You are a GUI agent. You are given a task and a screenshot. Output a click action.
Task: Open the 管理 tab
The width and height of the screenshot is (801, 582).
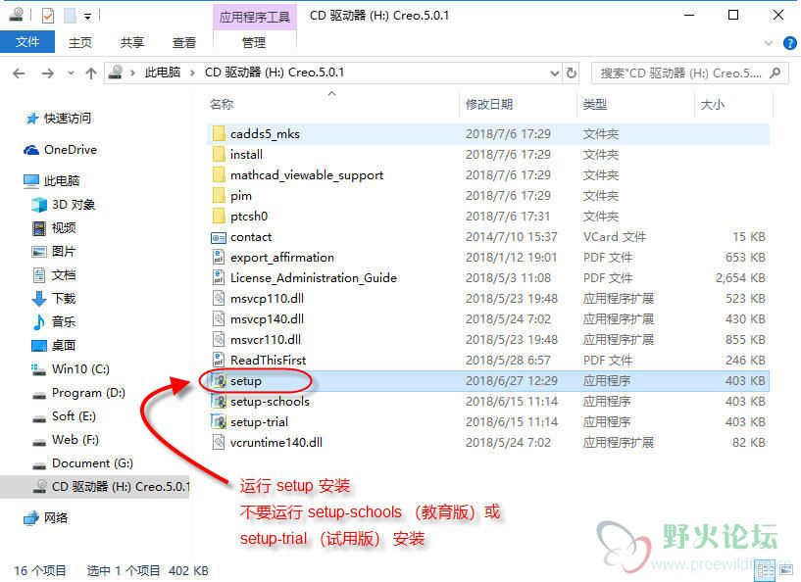(254, 43)
